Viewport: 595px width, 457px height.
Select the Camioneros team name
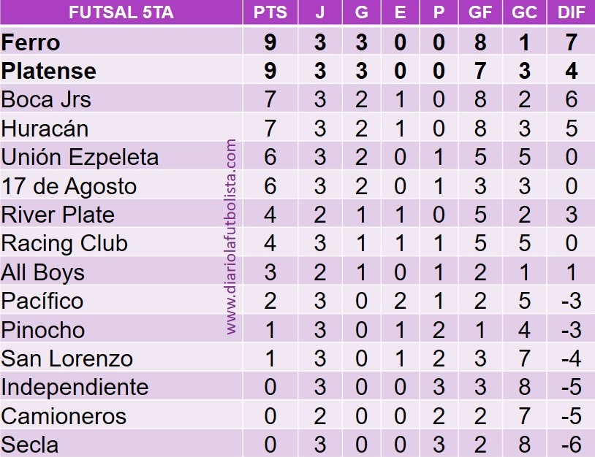[x=64, y=416]
